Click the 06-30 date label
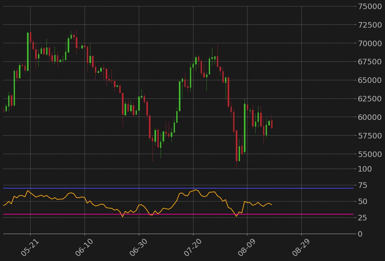 point(139,247)
